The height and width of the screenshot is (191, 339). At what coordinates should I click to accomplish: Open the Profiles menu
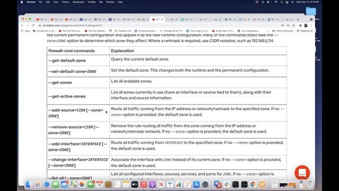[92, 2]
